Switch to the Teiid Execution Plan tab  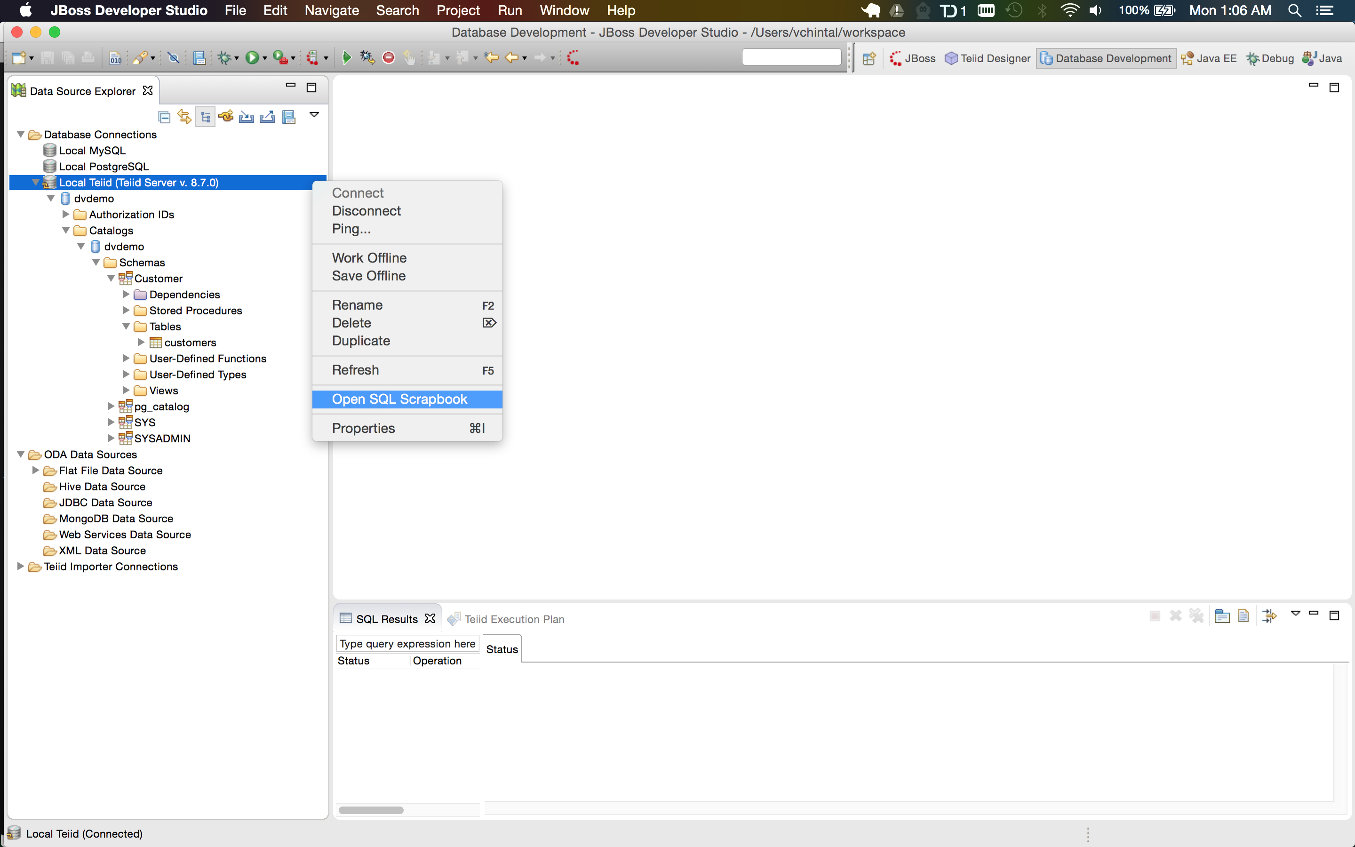tap(513, 619)
